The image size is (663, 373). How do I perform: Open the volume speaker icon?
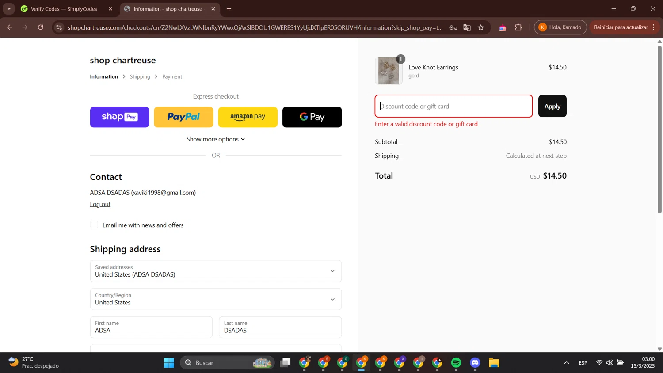pyautogui.click(x=610, y=362)
